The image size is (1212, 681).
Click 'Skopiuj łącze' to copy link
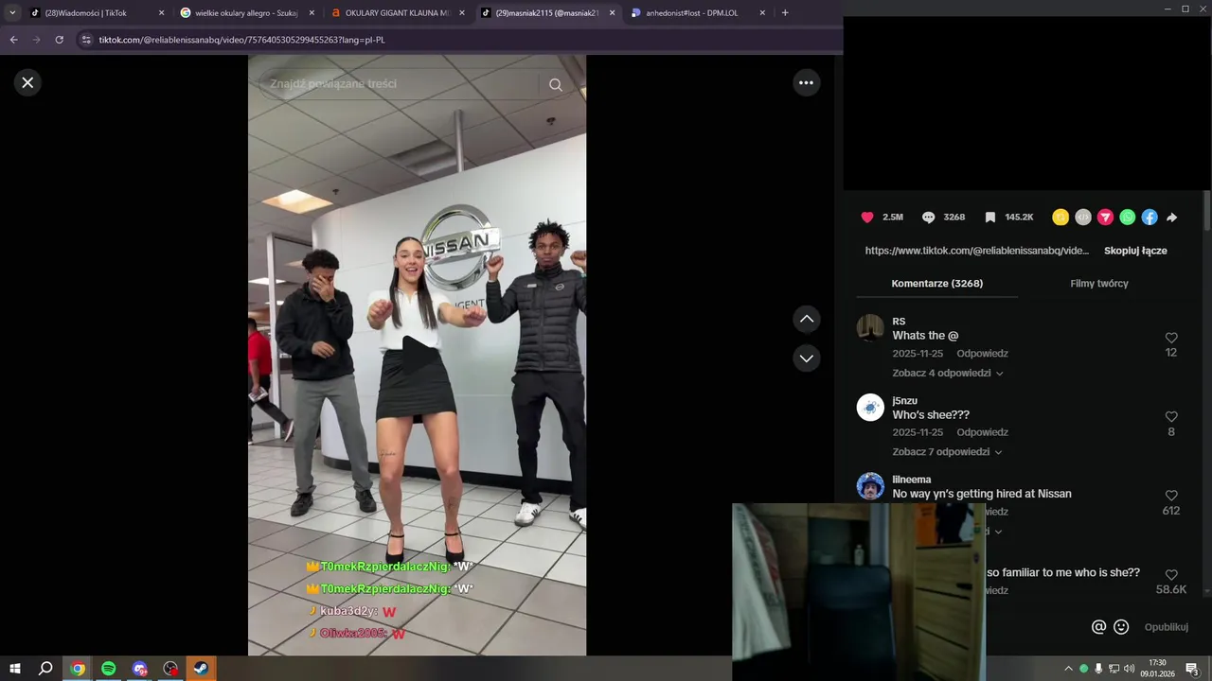1135,251
